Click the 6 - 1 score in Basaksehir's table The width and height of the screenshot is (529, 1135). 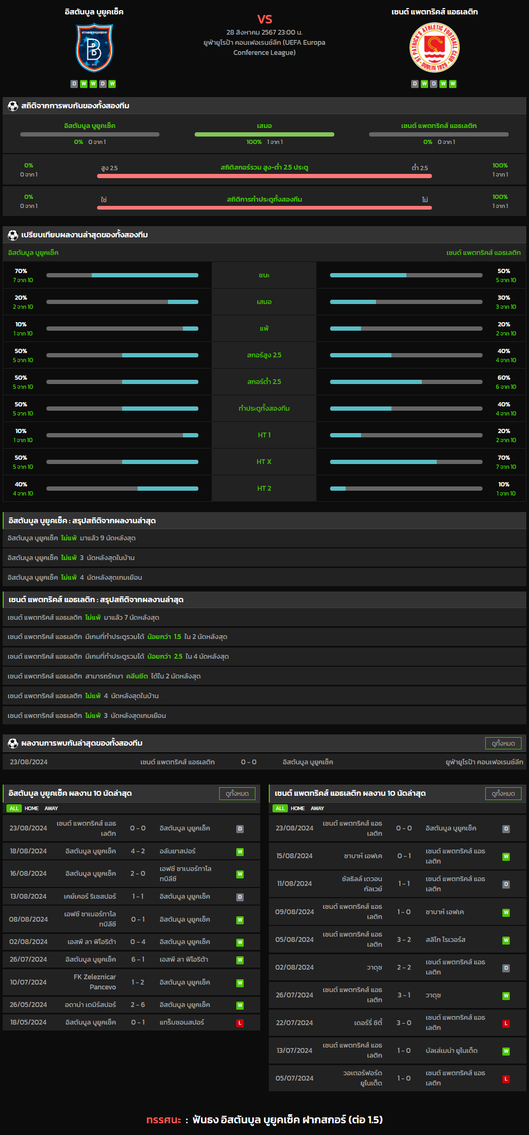138,960
